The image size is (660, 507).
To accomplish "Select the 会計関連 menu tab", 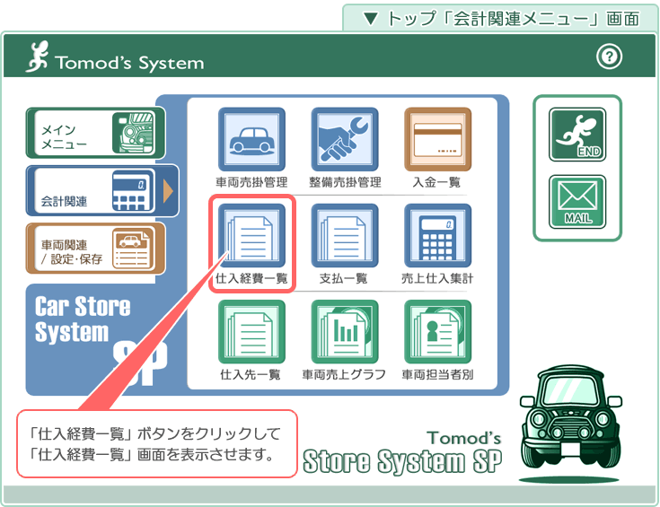I will click(102, 190).
